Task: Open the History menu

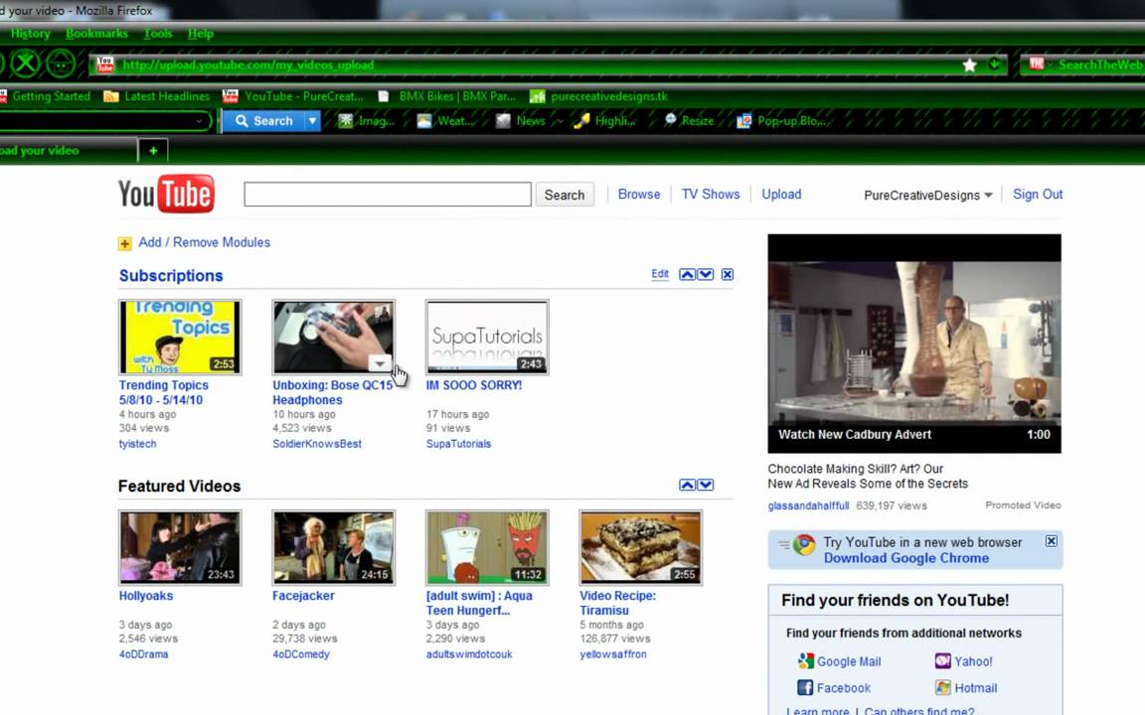Action: click(30, 34)
